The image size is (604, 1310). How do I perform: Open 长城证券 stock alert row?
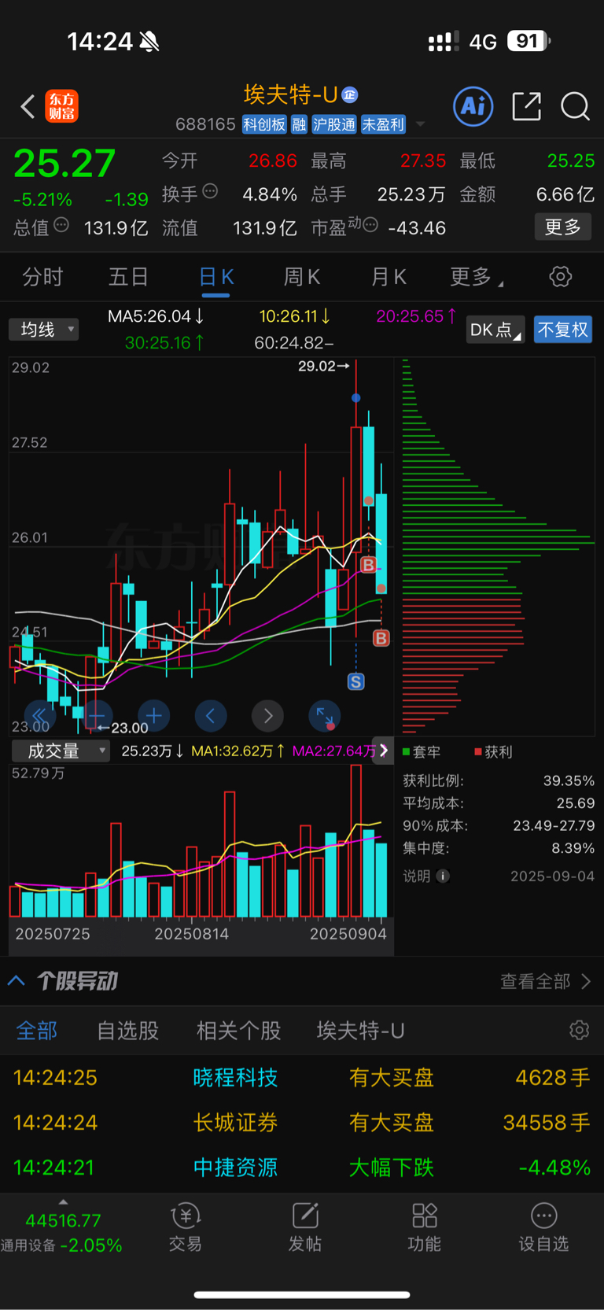coord(302,1122)
